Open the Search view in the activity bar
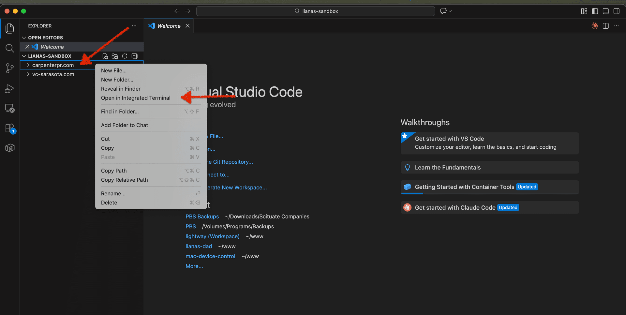Image resolution: width=626 pixels, height=315 pixels. point(9,48)
